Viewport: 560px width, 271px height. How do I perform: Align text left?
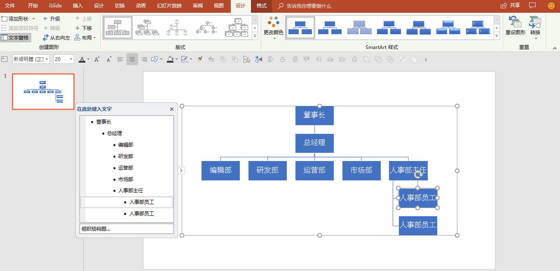(120, 59)
